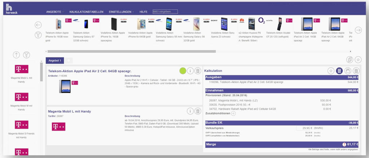Select Vodafone-Aktion Apple iPhone 5s 16GB spacegrau
Viewport: 369px width, 158px height.
point(114,30)
